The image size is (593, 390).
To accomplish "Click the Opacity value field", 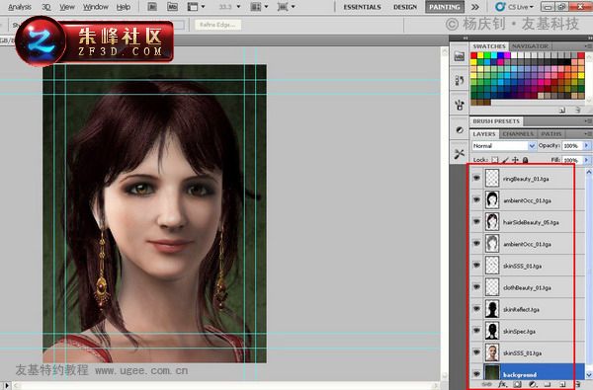I will point(572,145).
